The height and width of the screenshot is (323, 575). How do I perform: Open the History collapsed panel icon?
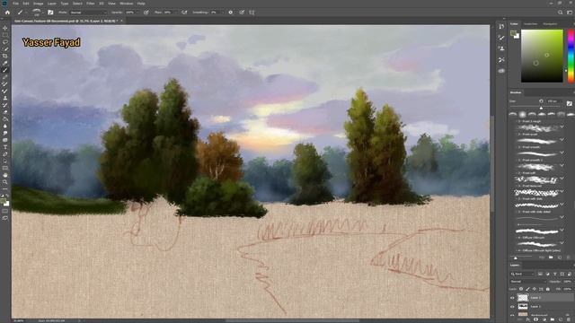coord(501,26)
